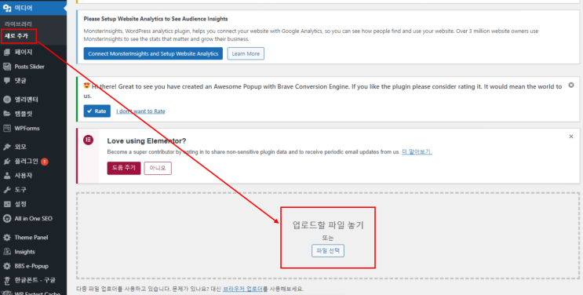Click the Elementor logo in notice
583x295 pixels.
pyautogui.click(x=88, y=140)
